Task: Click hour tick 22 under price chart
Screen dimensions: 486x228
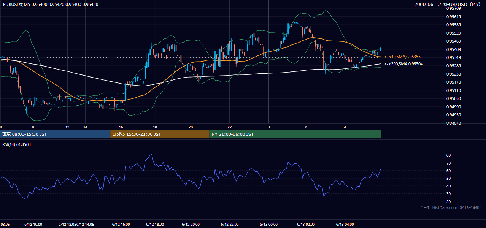Action: [x=230, y=127]
